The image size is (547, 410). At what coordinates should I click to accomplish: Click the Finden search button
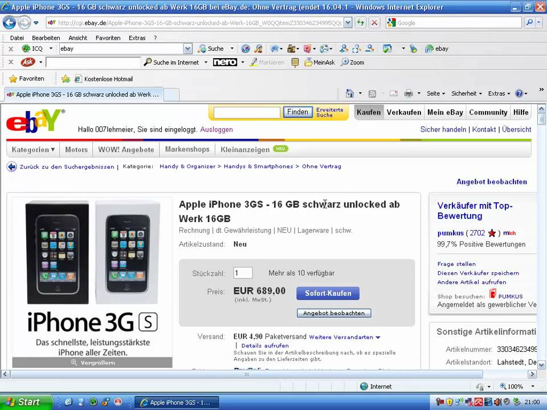[297, 112]
